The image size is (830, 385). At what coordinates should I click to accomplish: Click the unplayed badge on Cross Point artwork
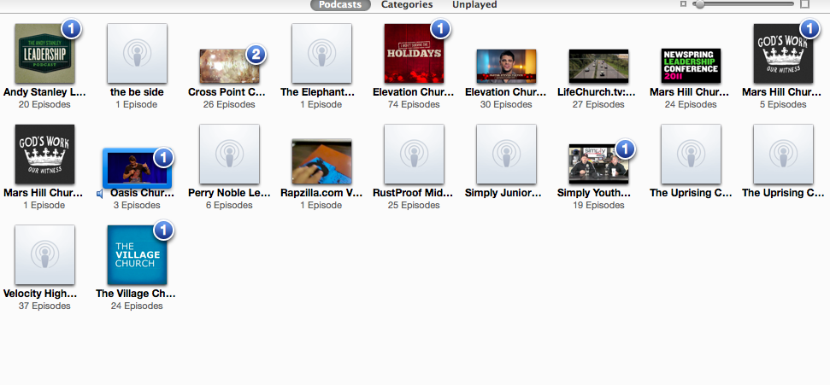[256, 55]
